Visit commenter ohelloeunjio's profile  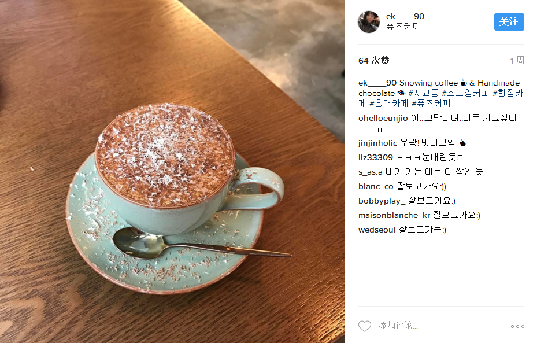coord(383,118)
